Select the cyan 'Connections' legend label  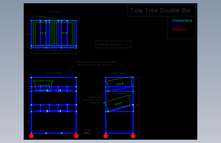tap(182, 21)
